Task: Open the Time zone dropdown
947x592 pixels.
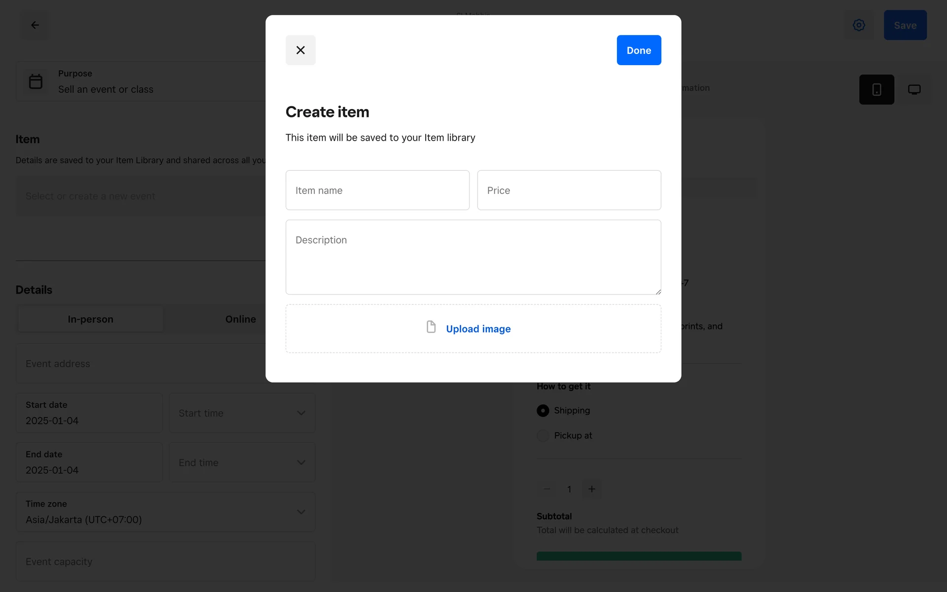Action: (x=165, y=512)
